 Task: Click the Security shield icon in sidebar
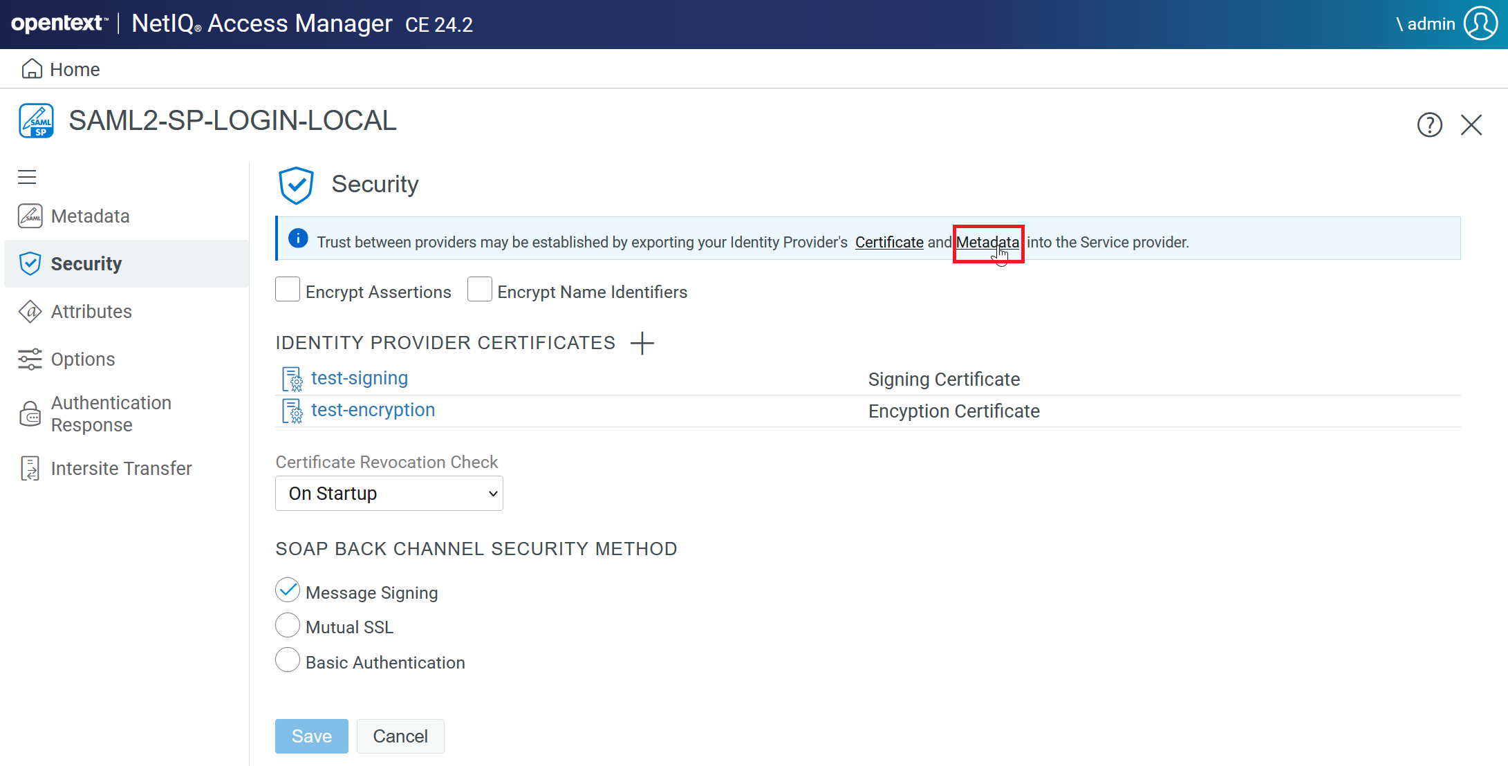pos(30,263)
